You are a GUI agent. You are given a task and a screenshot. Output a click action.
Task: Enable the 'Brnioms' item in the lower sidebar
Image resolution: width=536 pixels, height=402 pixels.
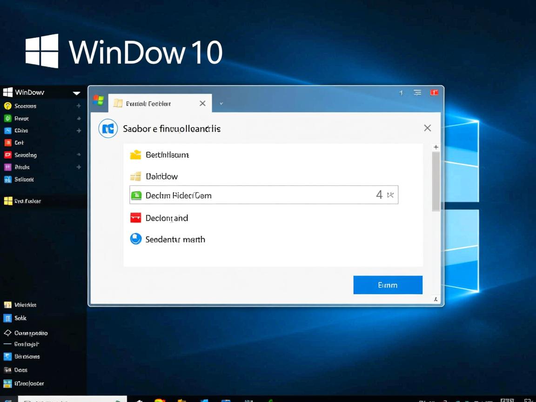pos(7,356)
